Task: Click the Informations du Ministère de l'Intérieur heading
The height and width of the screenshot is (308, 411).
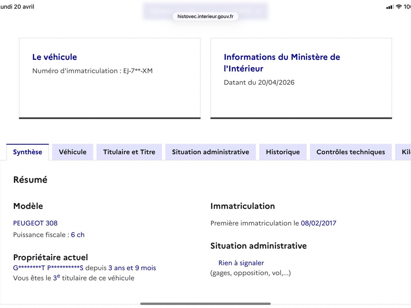Action: (x=282, y=63)
